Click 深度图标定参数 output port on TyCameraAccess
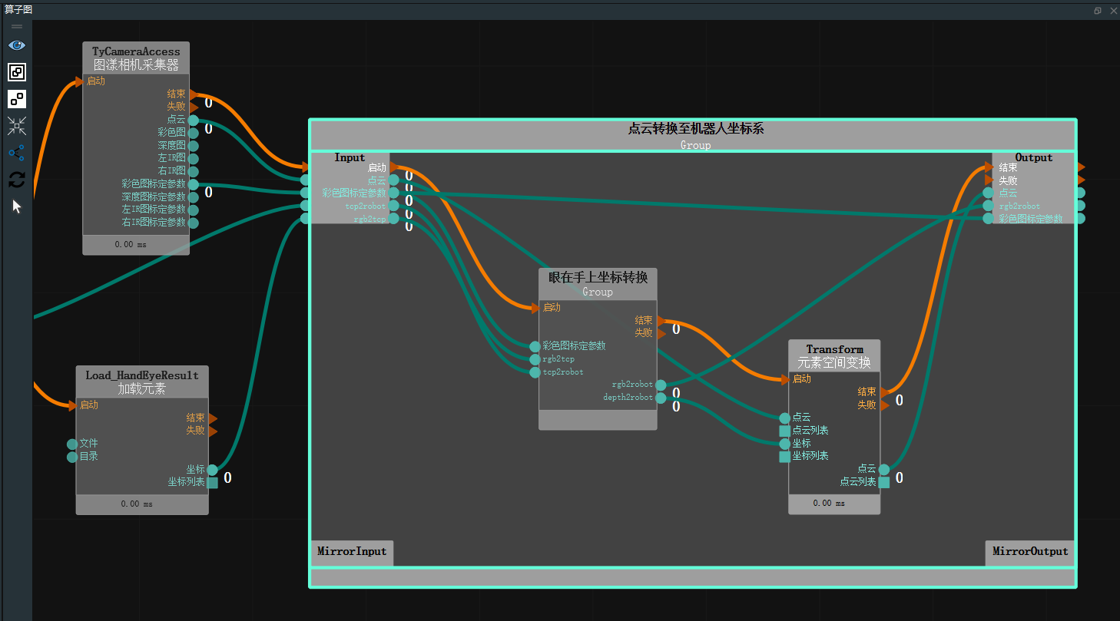Screen dimensions: 1120x621 coord(194,197)
